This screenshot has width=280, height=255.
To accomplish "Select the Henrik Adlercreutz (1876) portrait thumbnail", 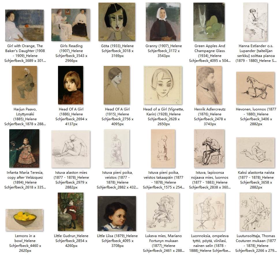I will tap(209, 85).
